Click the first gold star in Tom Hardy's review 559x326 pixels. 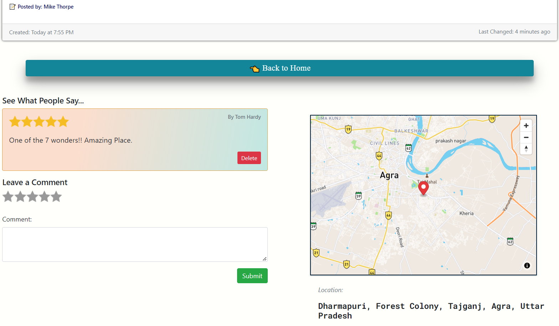15,122
